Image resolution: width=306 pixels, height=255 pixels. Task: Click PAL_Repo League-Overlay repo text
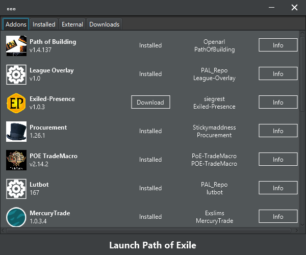[215, 74]
